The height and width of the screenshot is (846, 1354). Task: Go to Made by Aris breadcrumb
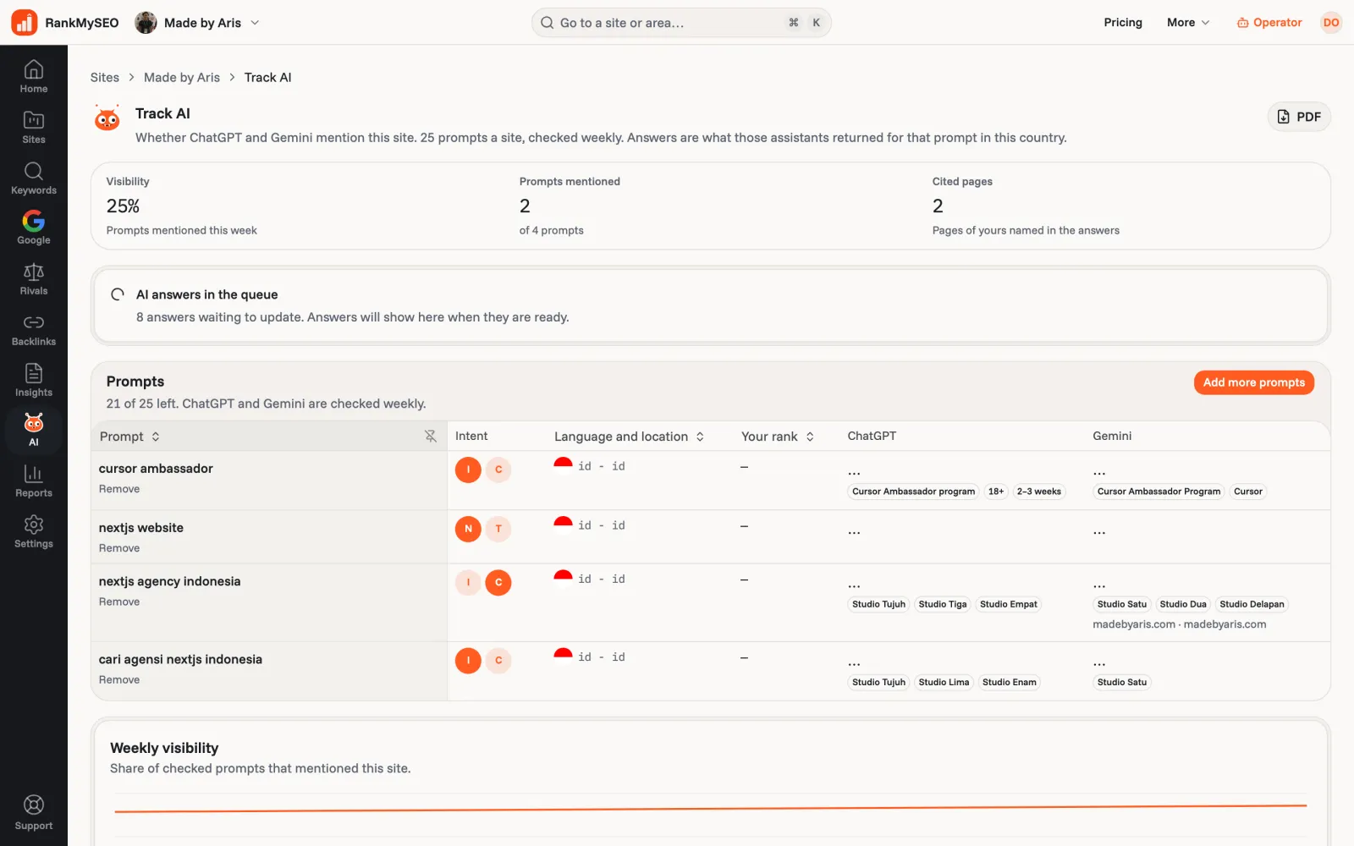[182, 78]
